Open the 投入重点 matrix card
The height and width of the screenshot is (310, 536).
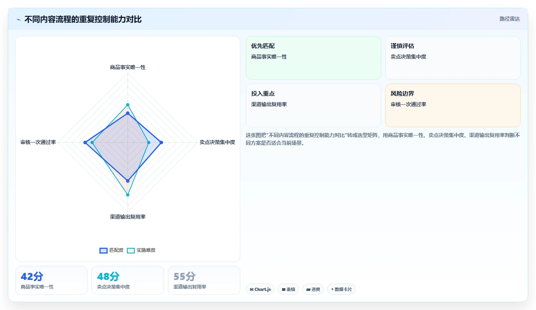(313, 105)
